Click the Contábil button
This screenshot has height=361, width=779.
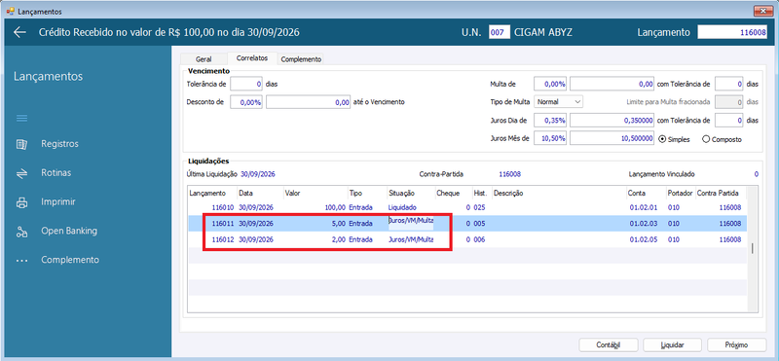click(x=609, y=344)
